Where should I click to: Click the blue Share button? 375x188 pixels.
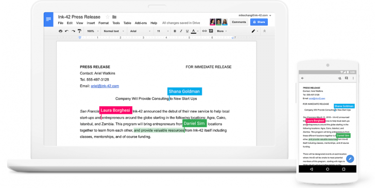[259, 22]
